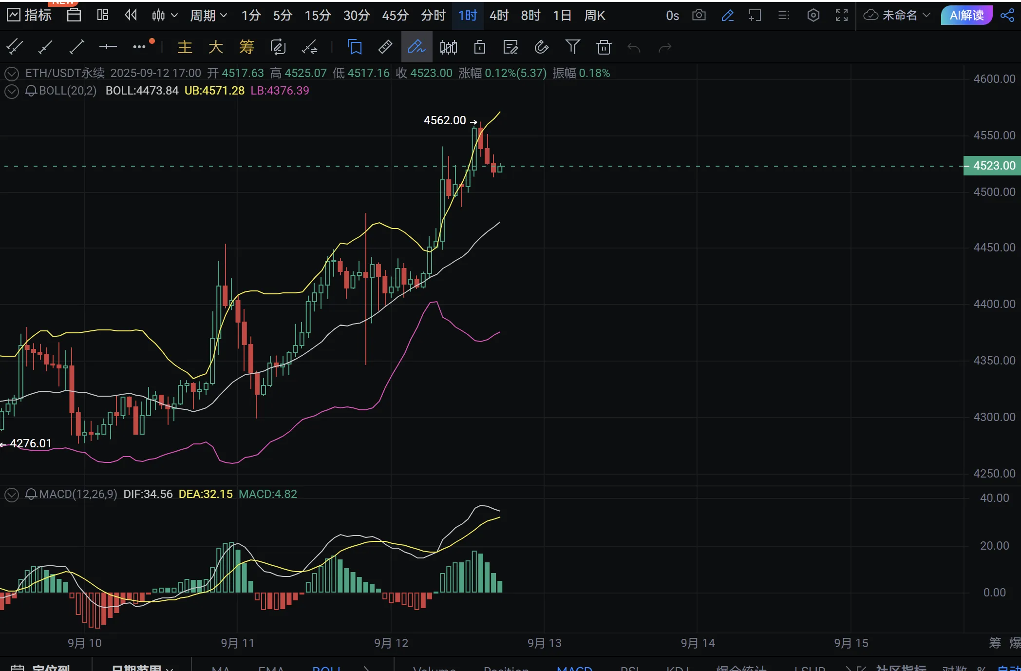This screenshot has height=671, width=1021.
Task: Open the multi-chart layout icon
Action: pyautogui.click(x=103, y=16)
